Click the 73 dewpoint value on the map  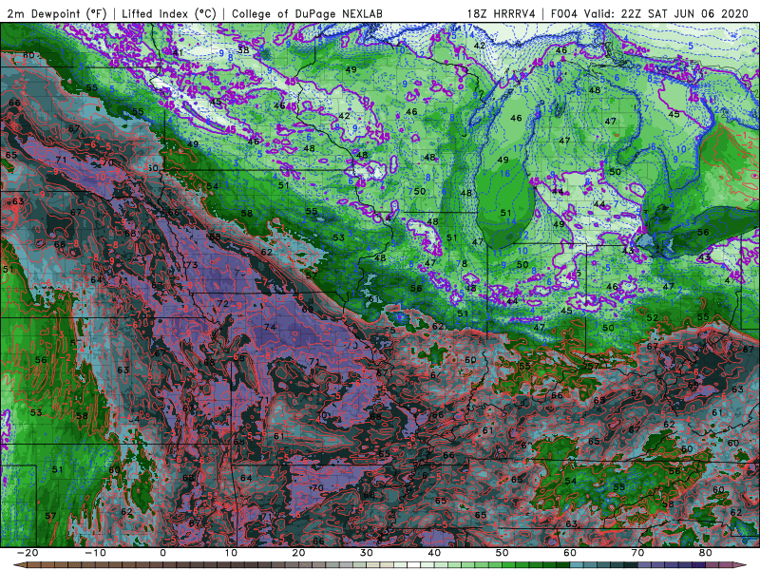(x=192, y=265)
